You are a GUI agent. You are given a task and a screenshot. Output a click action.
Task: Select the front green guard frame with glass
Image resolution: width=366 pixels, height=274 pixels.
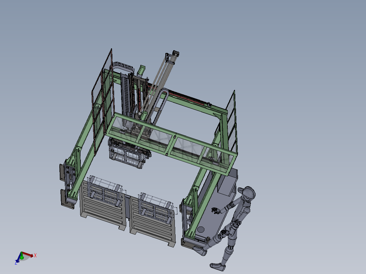[x=171, y=144]
